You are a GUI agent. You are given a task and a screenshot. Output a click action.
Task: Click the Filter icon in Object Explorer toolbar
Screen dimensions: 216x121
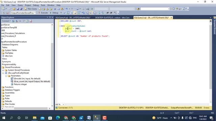pos(24,21)
